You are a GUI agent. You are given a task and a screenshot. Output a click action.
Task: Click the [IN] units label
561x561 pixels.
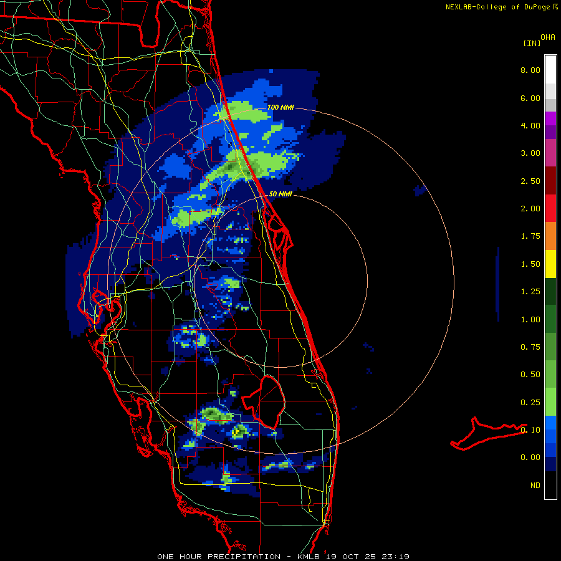point(532,43)
